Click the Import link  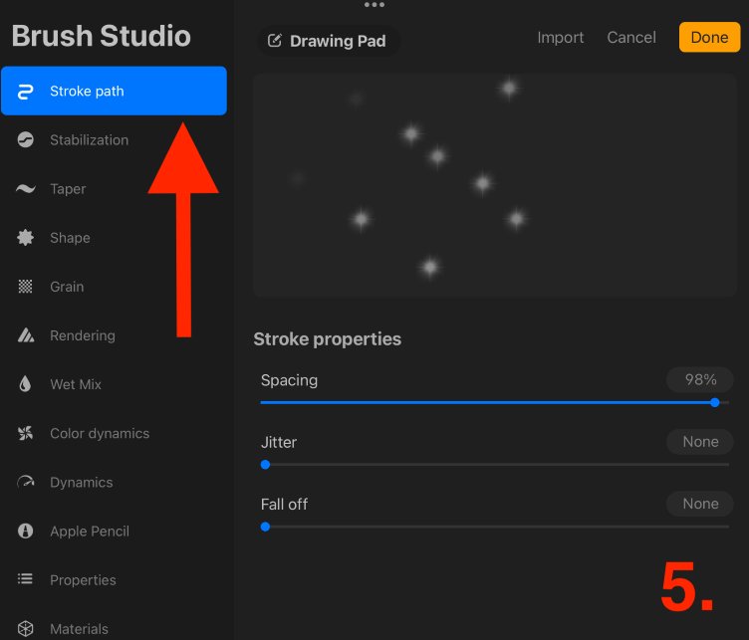[561, 37]
